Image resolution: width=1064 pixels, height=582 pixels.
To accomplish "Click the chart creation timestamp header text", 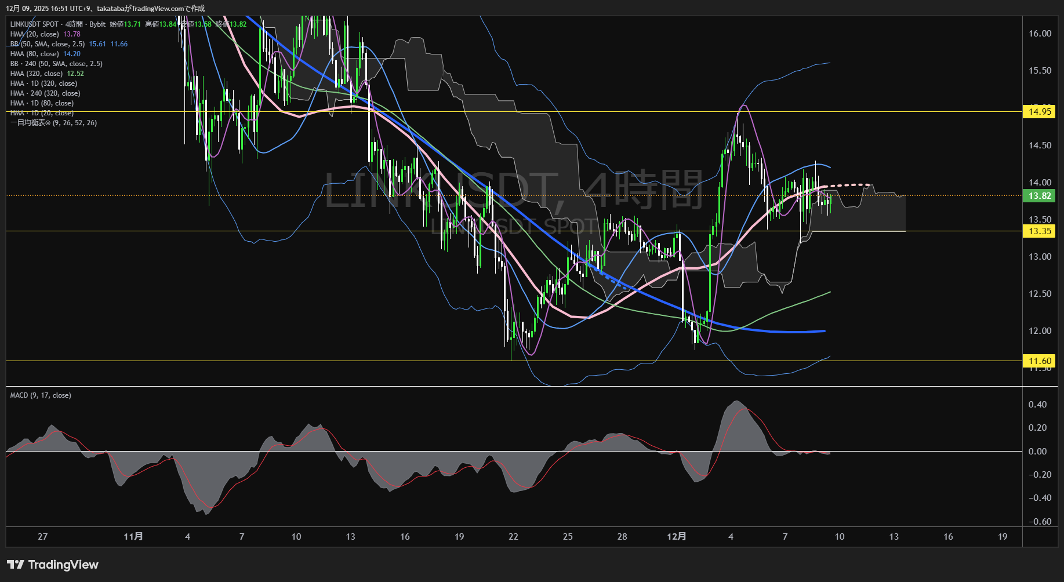I will pos(105,8).
